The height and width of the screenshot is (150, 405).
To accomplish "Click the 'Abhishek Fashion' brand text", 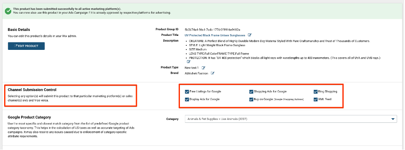I will tap(196, 73).
